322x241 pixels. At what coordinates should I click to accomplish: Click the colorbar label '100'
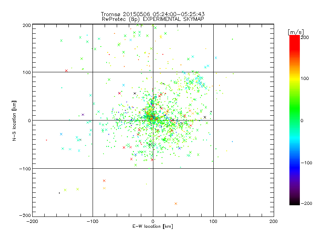305,78
